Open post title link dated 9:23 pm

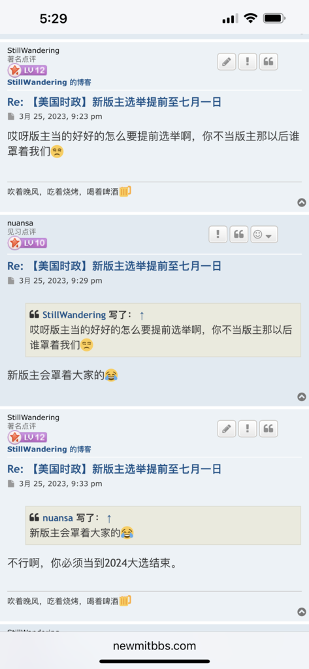(114, 102)
